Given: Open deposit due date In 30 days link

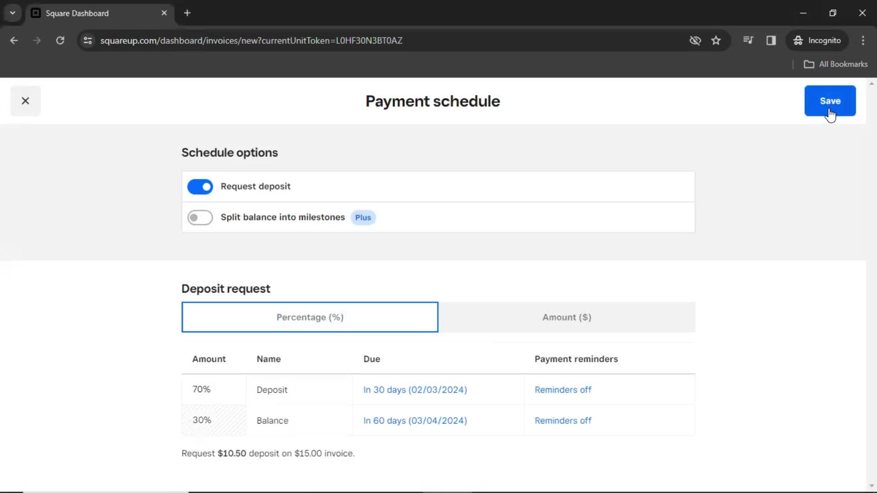Looking at the screenshot, I should click(415, 390).
